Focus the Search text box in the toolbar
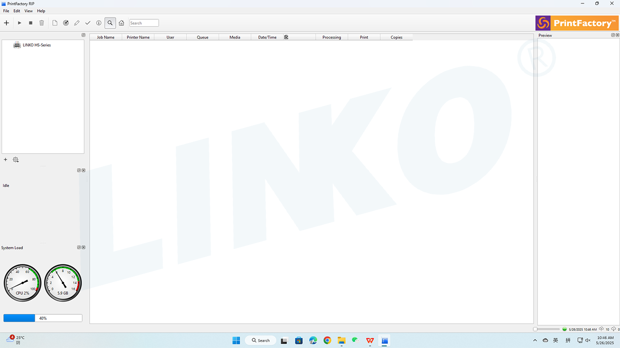Screen dimensions: 620x348 tap(144, 23)
